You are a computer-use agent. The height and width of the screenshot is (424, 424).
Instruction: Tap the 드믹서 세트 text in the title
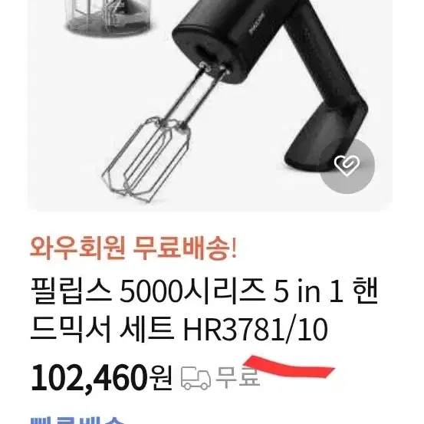coord(102,330)
